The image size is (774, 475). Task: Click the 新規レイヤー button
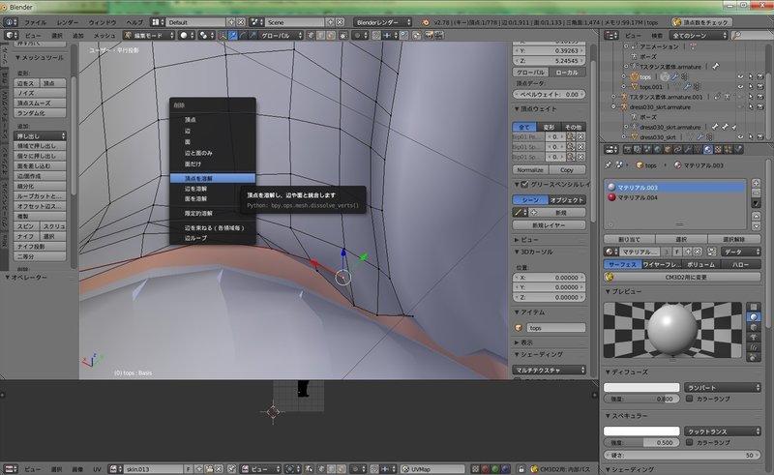(549, 225)
